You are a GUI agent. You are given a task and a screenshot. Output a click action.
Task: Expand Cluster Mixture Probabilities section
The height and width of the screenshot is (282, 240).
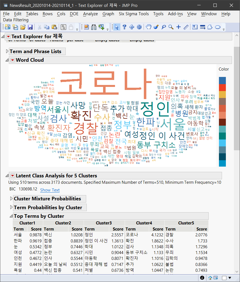coord(11,198)
